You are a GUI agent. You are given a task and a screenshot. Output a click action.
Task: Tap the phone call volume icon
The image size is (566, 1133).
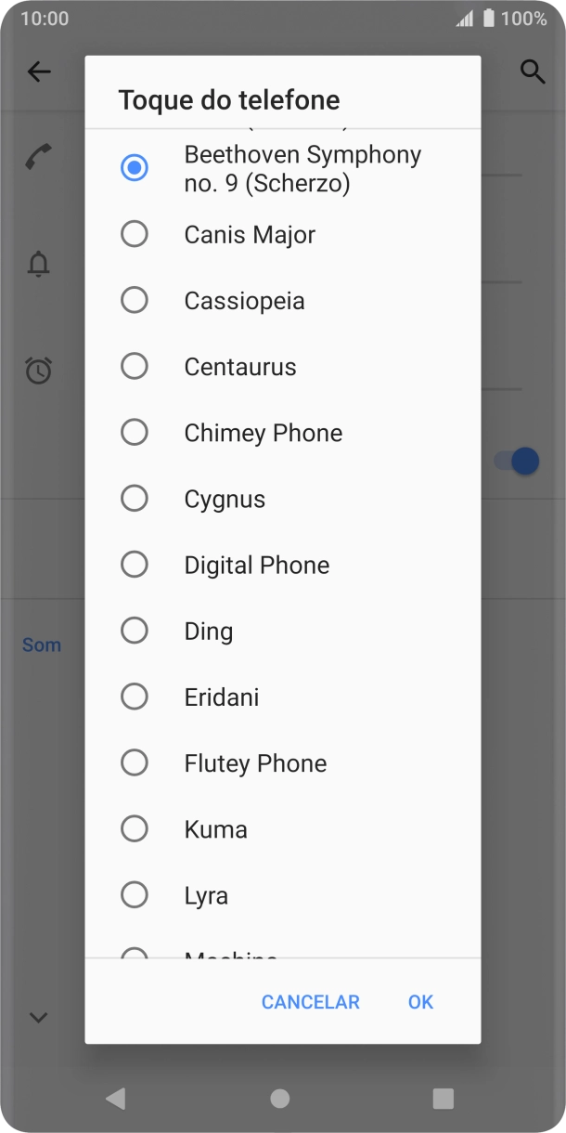[38, 157]
